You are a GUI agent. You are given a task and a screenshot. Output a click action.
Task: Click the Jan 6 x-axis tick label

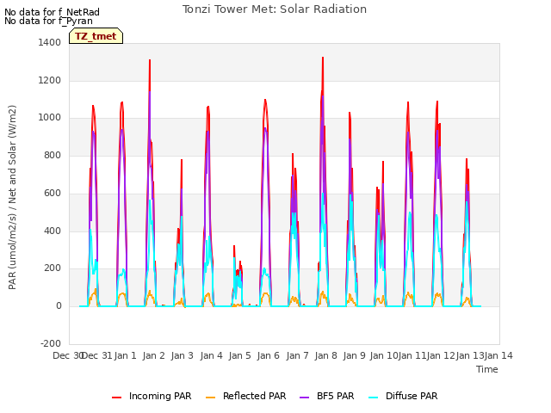click(x=268, y=355)
